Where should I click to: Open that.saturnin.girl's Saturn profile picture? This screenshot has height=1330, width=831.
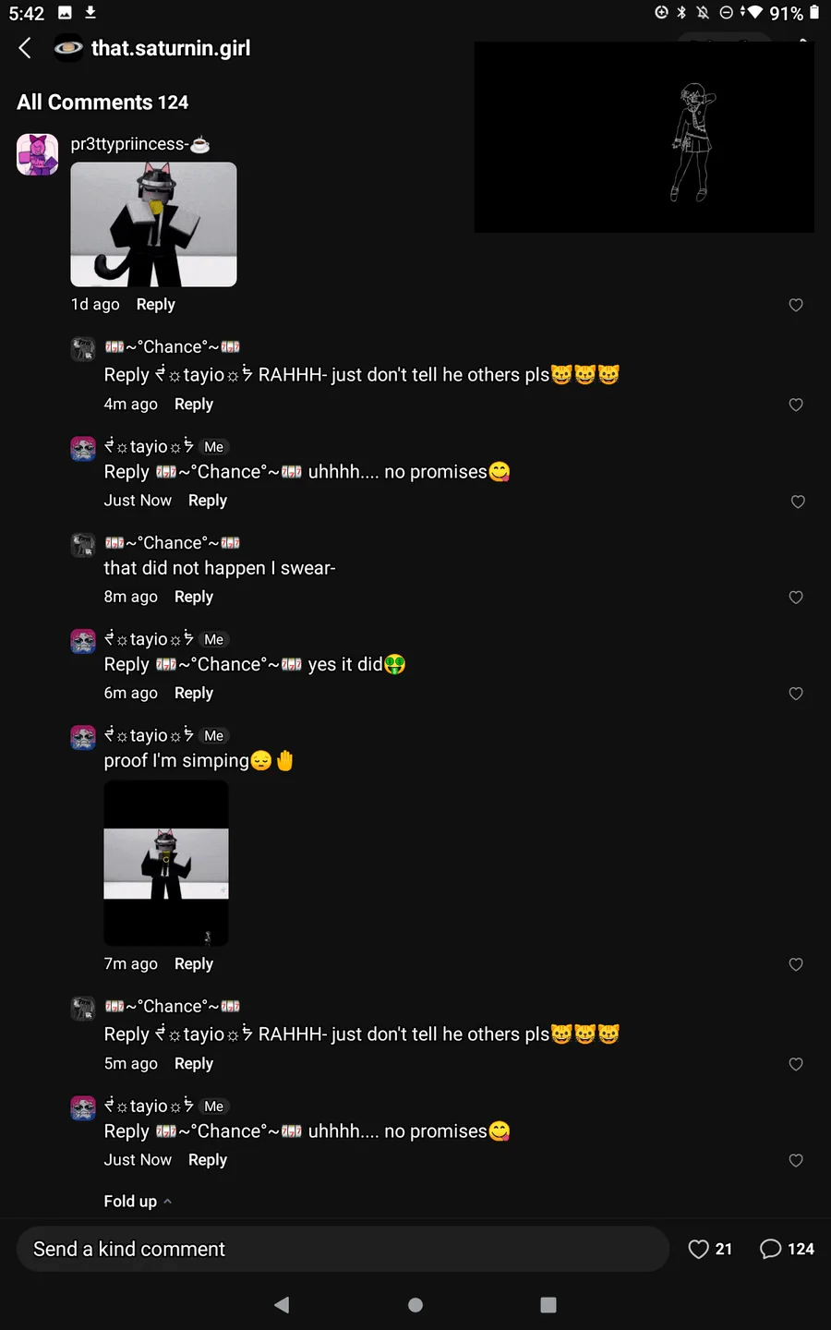point(68,48)
